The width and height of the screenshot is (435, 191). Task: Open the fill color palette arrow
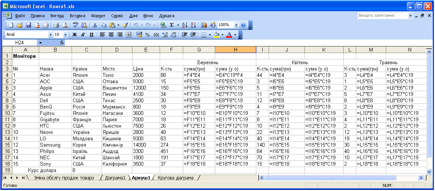pyautogui.click(x=222, y=35)
